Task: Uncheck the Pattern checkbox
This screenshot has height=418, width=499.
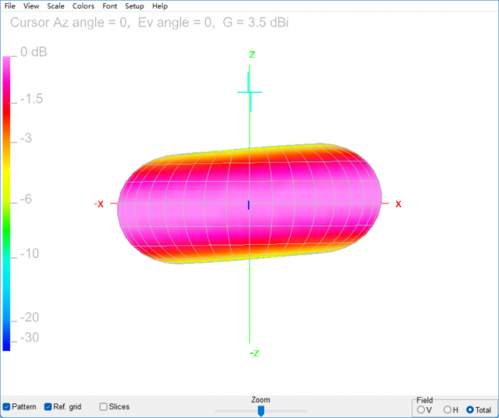Action: 7,407
